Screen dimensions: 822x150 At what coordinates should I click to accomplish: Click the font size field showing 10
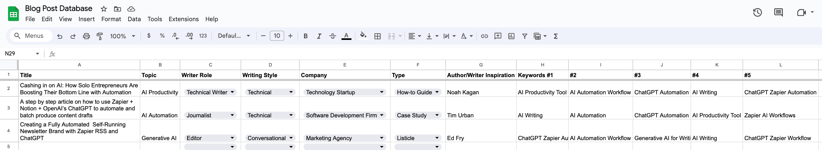coord(277,36)
